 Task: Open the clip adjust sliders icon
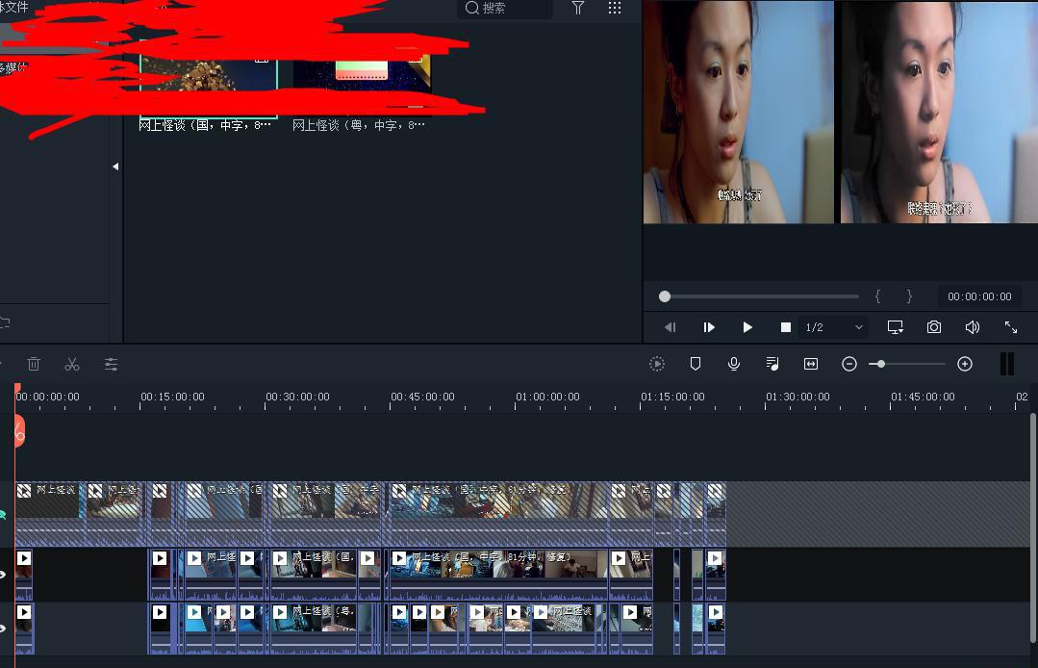[x=112, y=364]
